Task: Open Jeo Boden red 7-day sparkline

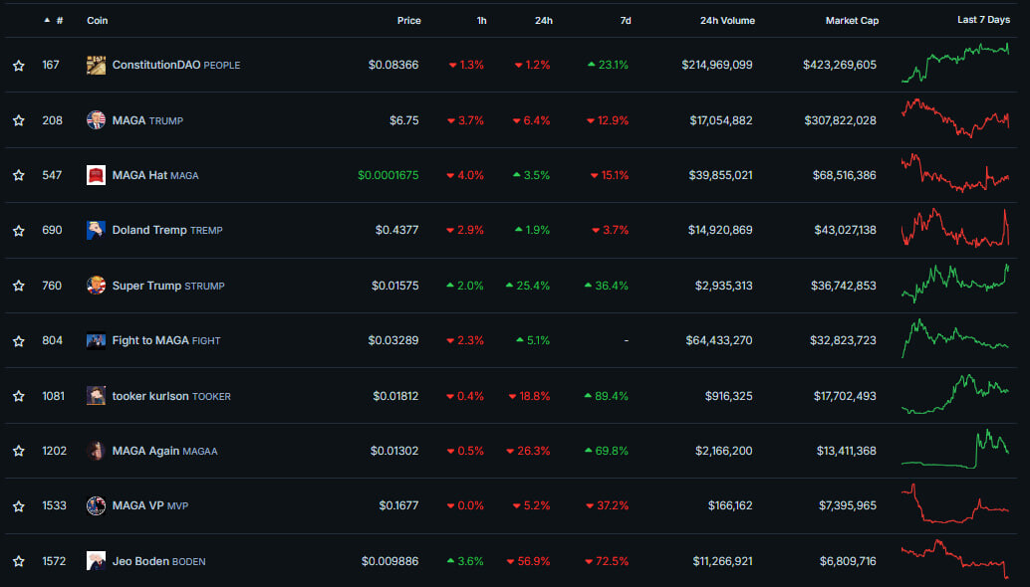Action: (x=955, y=559)
